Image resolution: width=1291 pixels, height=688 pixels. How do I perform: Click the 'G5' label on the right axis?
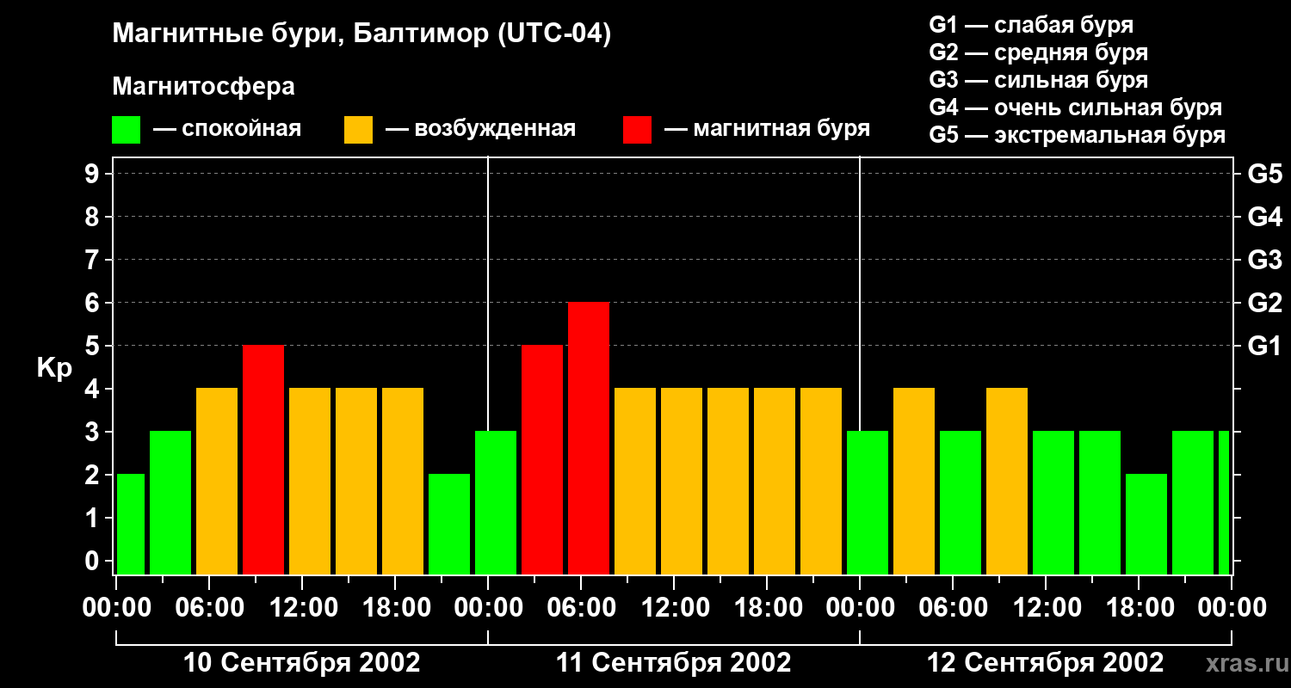[1265, 174]
